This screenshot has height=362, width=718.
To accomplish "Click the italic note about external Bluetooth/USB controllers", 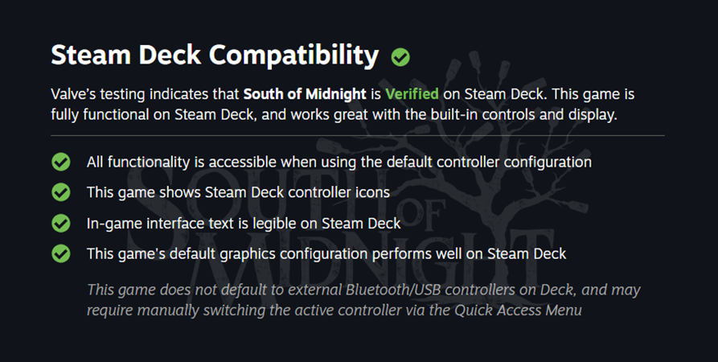I will [x=363, y=290].
